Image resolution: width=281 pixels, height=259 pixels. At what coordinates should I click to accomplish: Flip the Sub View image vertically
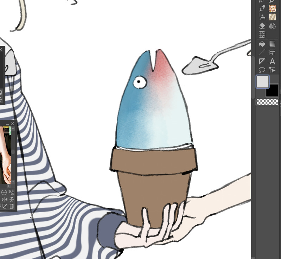12,200
